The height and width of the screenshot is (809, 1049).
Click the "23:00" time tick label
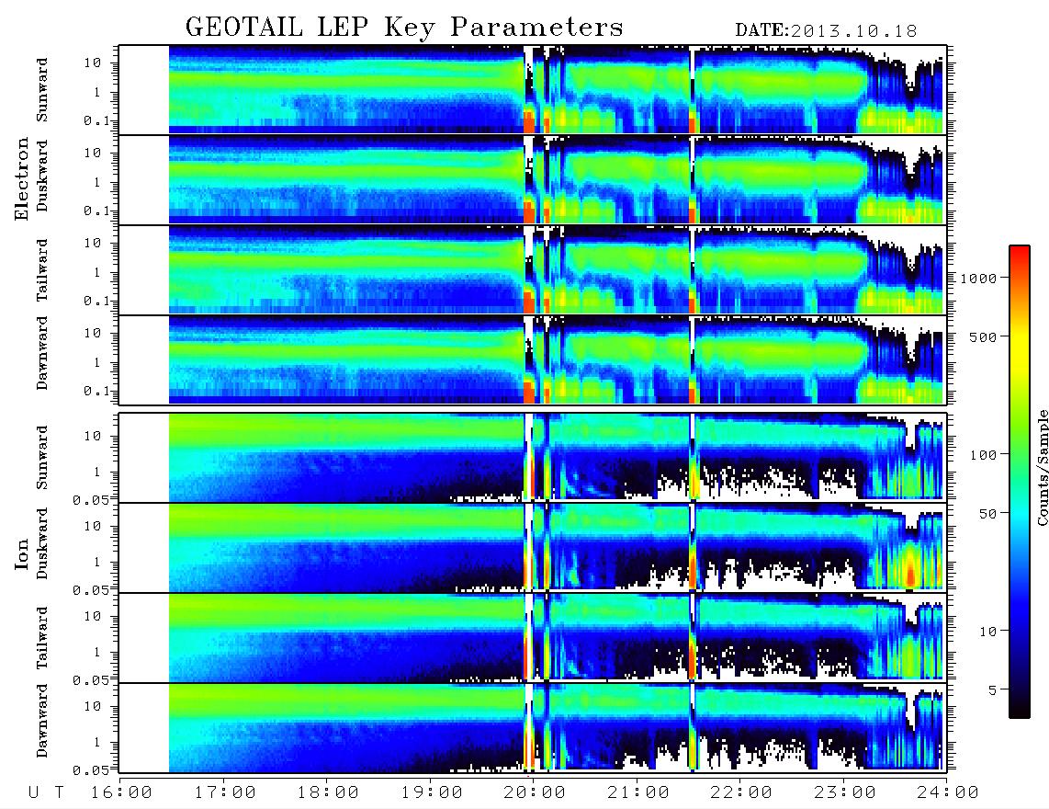[x=844, y=793]
